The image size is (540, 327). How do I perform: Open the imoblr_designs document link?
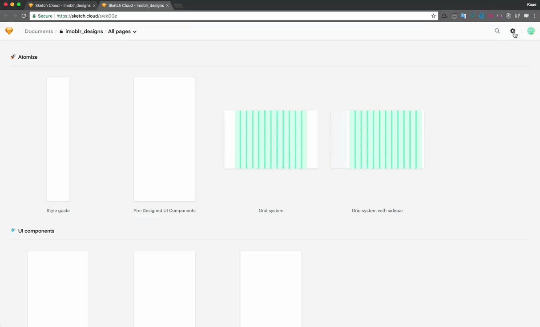84,31
